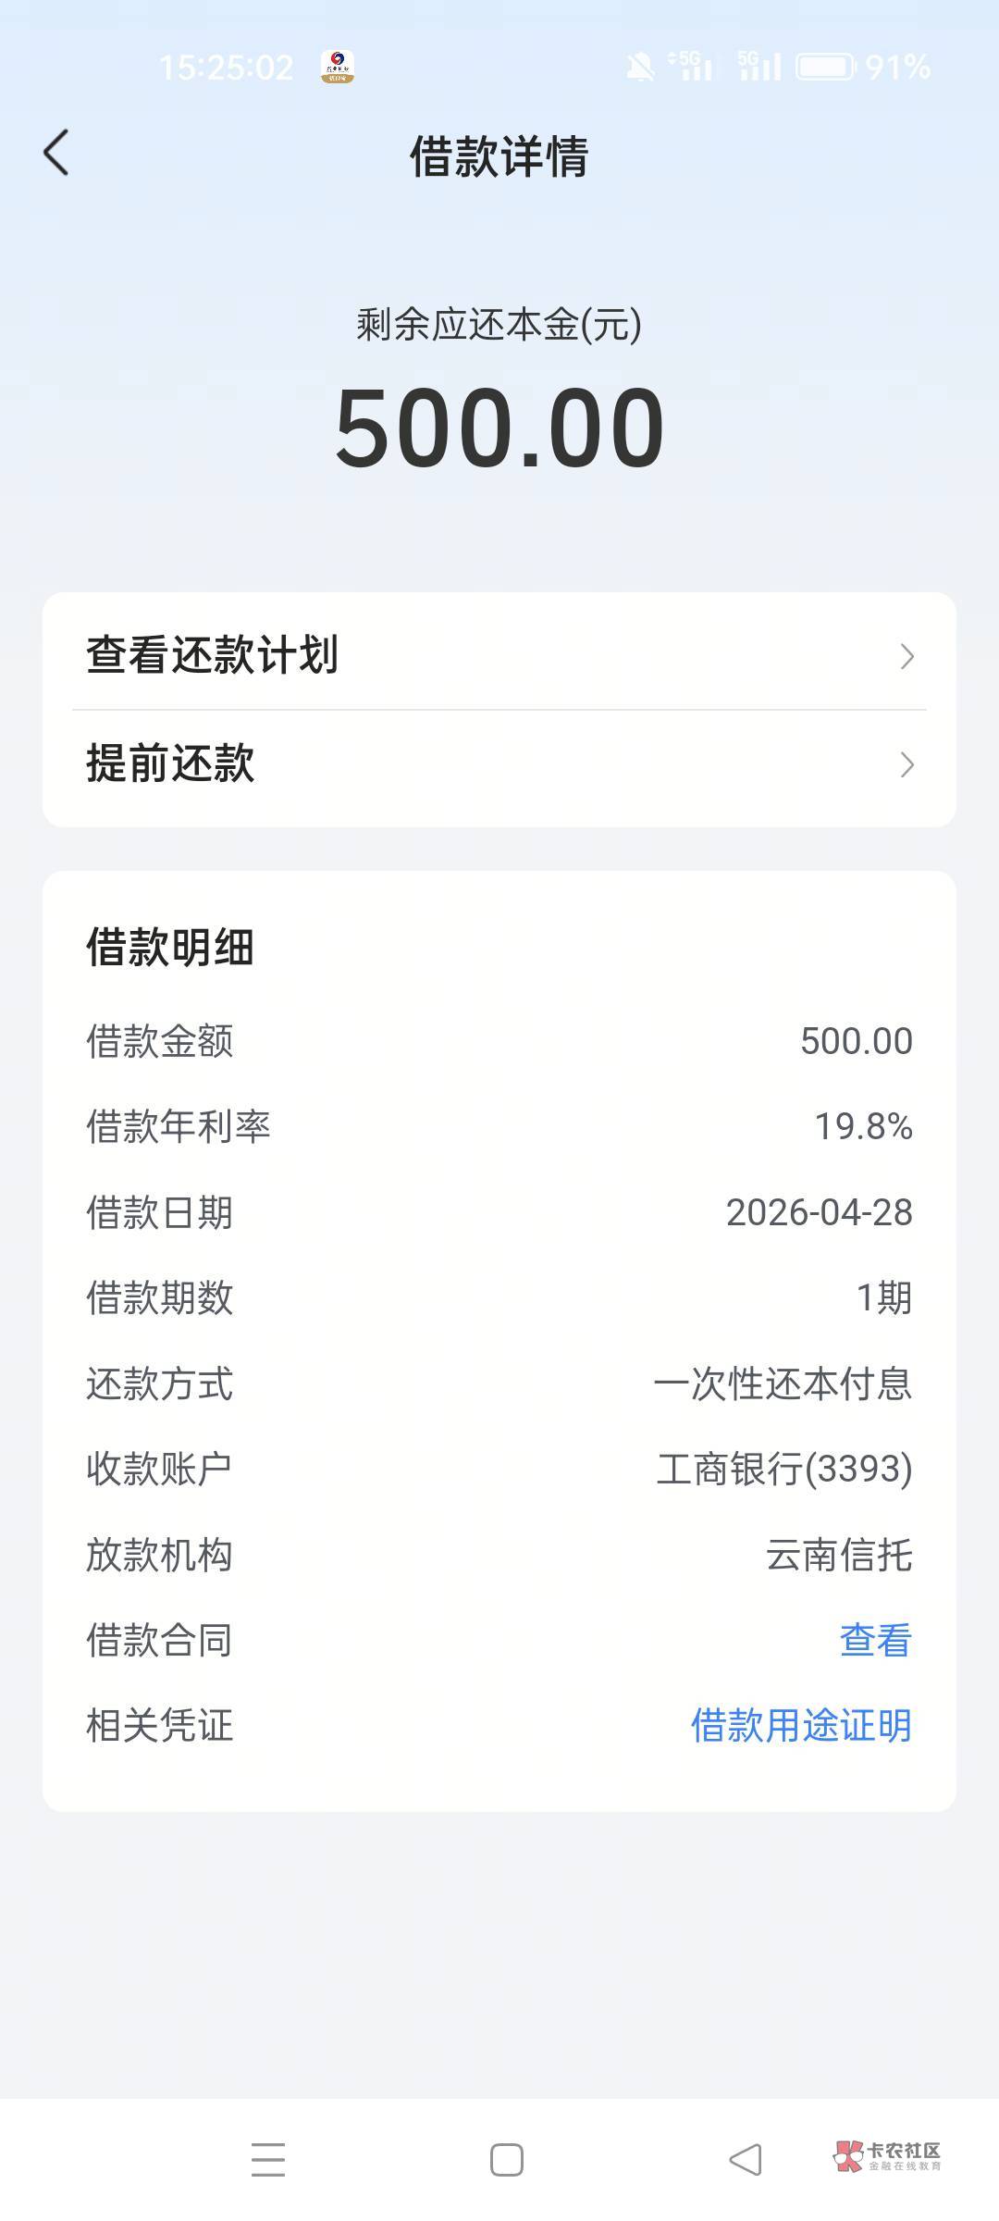Tap the 借款详情 page title

pos(499,155)
